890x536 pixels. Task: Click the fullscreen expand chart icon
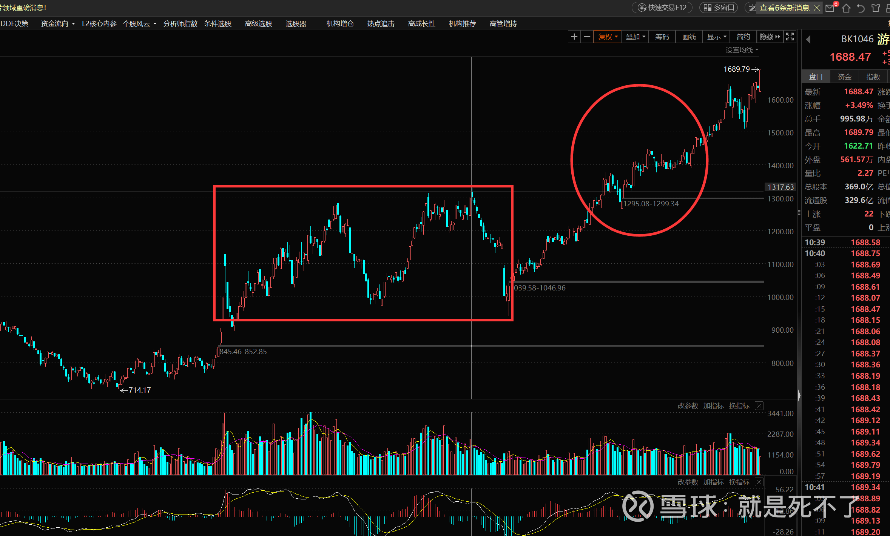tap(790, 37)
